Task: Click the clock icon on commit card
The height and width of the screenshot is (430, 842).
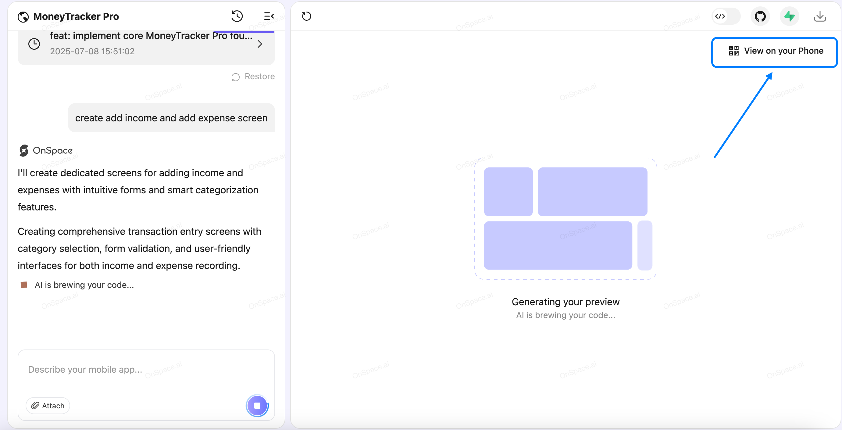Action: (34, 44)
